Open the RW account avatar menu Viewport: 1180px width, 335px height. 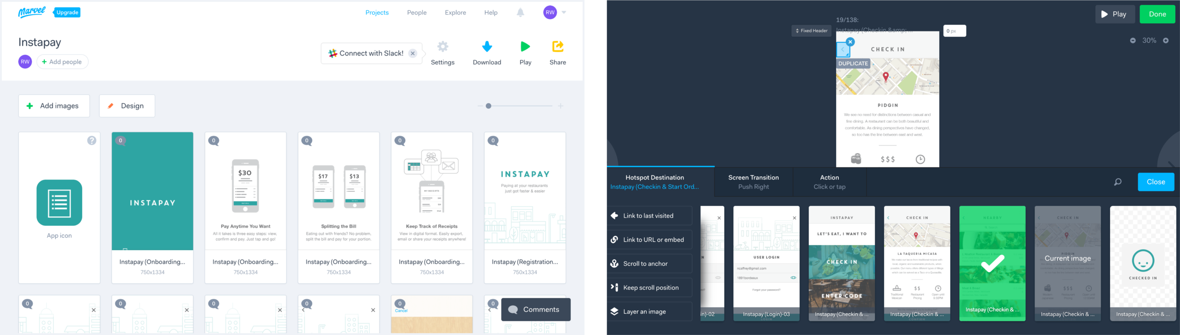[550, 13]
